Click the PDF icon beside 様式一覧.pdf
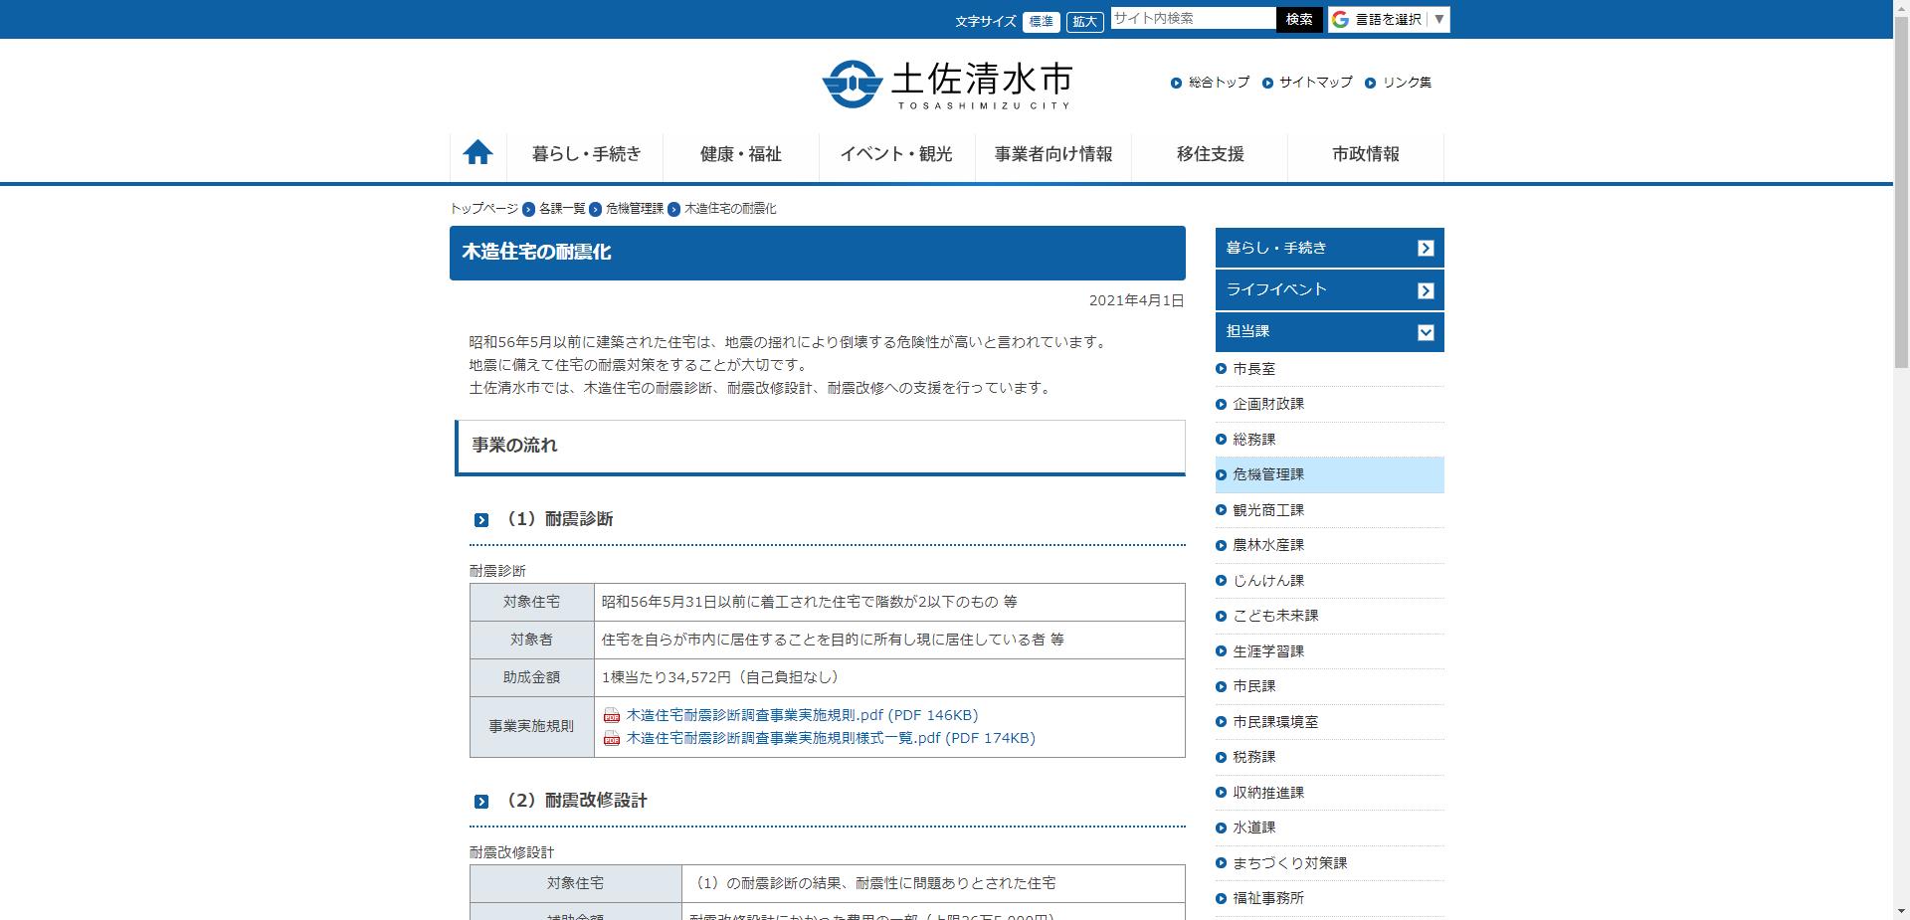The width and height of the screenshot is (1910, 920). pyautogui.click(x=612, y=738)
